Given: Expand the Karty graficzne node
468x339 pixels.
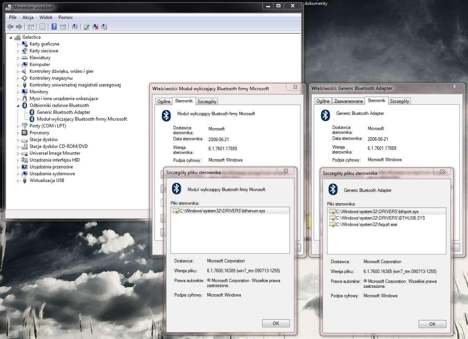Looking at the screenshot, I should pyautogui.click(x=17, y=44).
